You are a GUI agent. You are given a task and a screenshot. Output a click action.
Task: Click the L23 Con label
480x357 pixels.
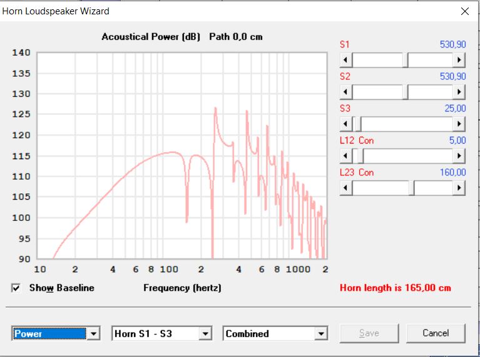click(357, 172)
